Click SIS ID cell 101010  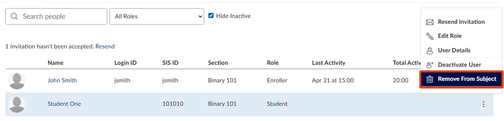pyautogui.click(x=173, y=104)
